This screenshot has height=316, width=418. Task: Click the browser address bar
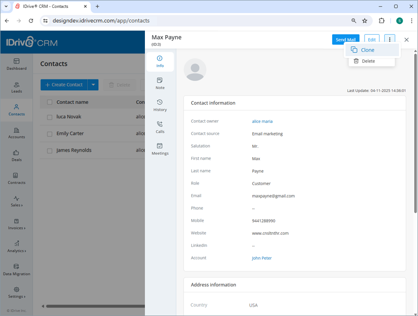click(186, 20)
